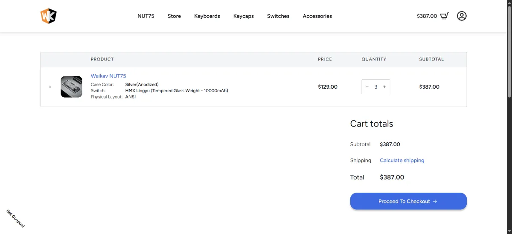Click the QUANTITY column header

click(x=374, y=59)
